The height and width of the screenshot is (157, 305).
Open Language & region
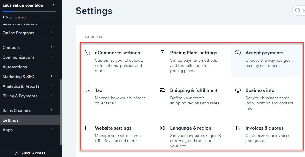(191, 128)
